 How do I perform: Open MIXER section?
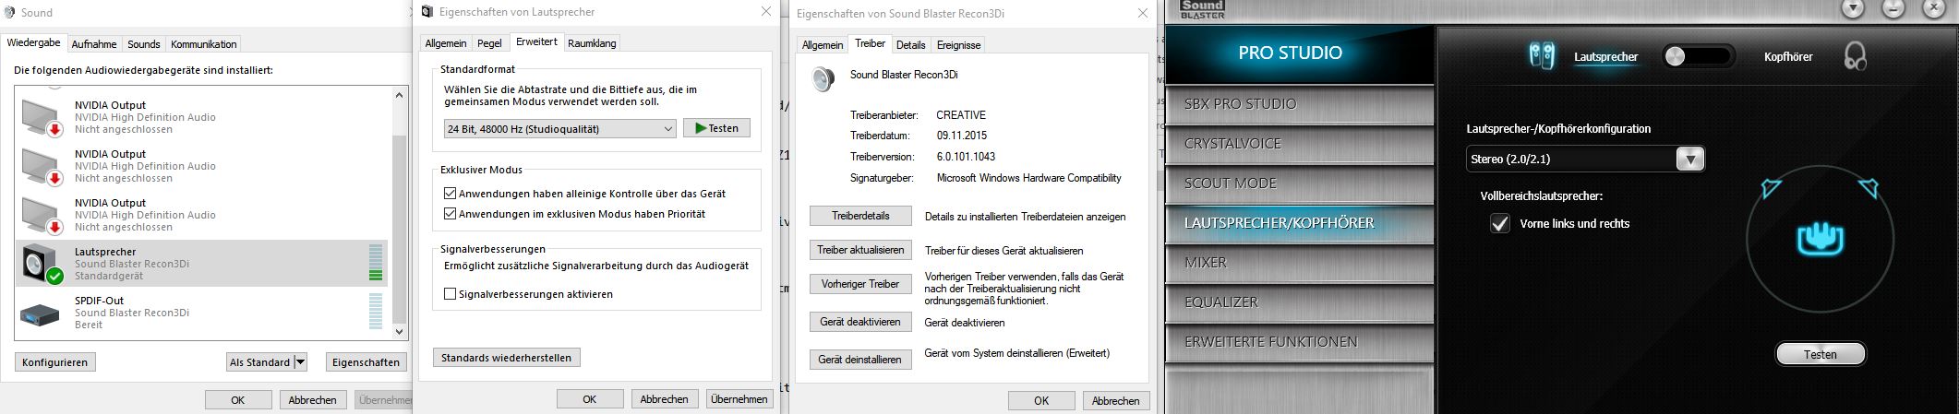(1300, 263)
